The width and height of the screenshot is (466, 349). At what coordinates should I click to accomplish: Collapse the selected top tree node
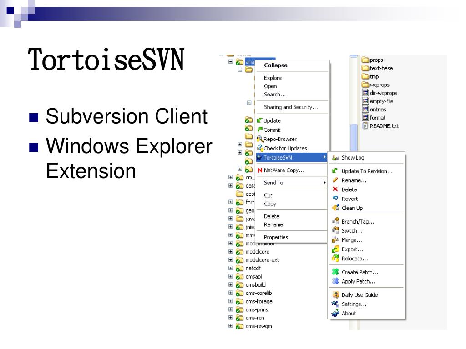(230, 62)
